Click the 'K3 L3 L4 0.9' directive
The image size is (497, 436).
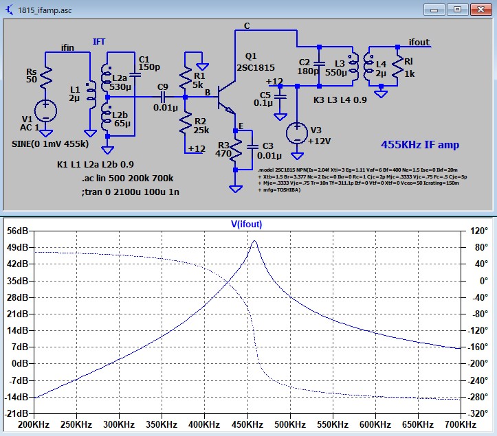[x=340, y=100]
